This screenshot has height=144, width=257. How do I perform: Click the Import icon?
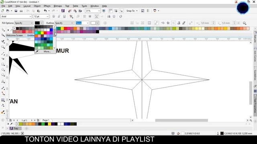(69, 11)
